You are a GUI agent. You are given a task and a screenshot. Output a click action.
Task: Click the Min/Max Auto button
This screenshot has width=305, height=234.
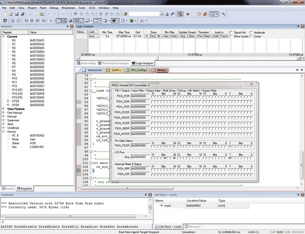(x=166, y=36)
